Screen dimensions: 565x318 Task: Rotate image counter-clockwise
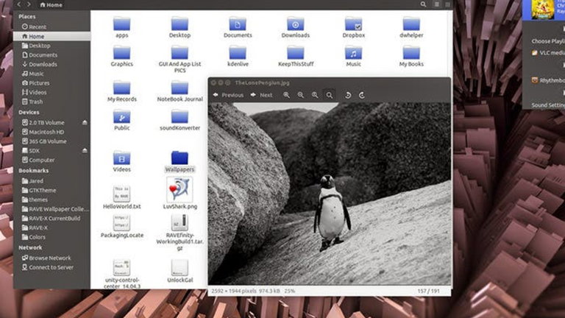pyautogui.click(x=348, y=95)
